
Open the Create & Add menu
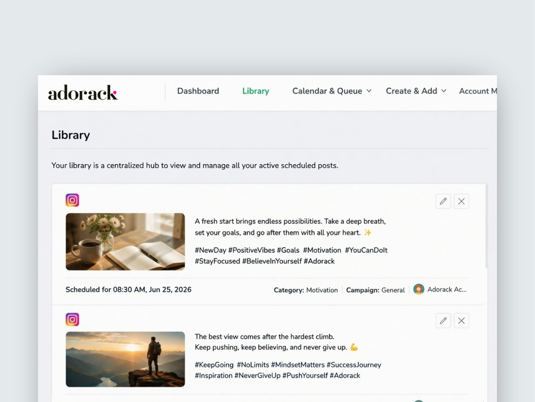(x=416, y=91)
